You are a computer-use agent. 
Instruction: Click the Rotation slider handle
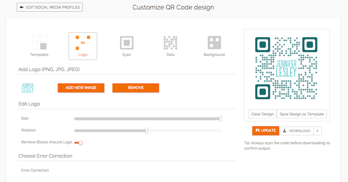click(x=147, y=131)
